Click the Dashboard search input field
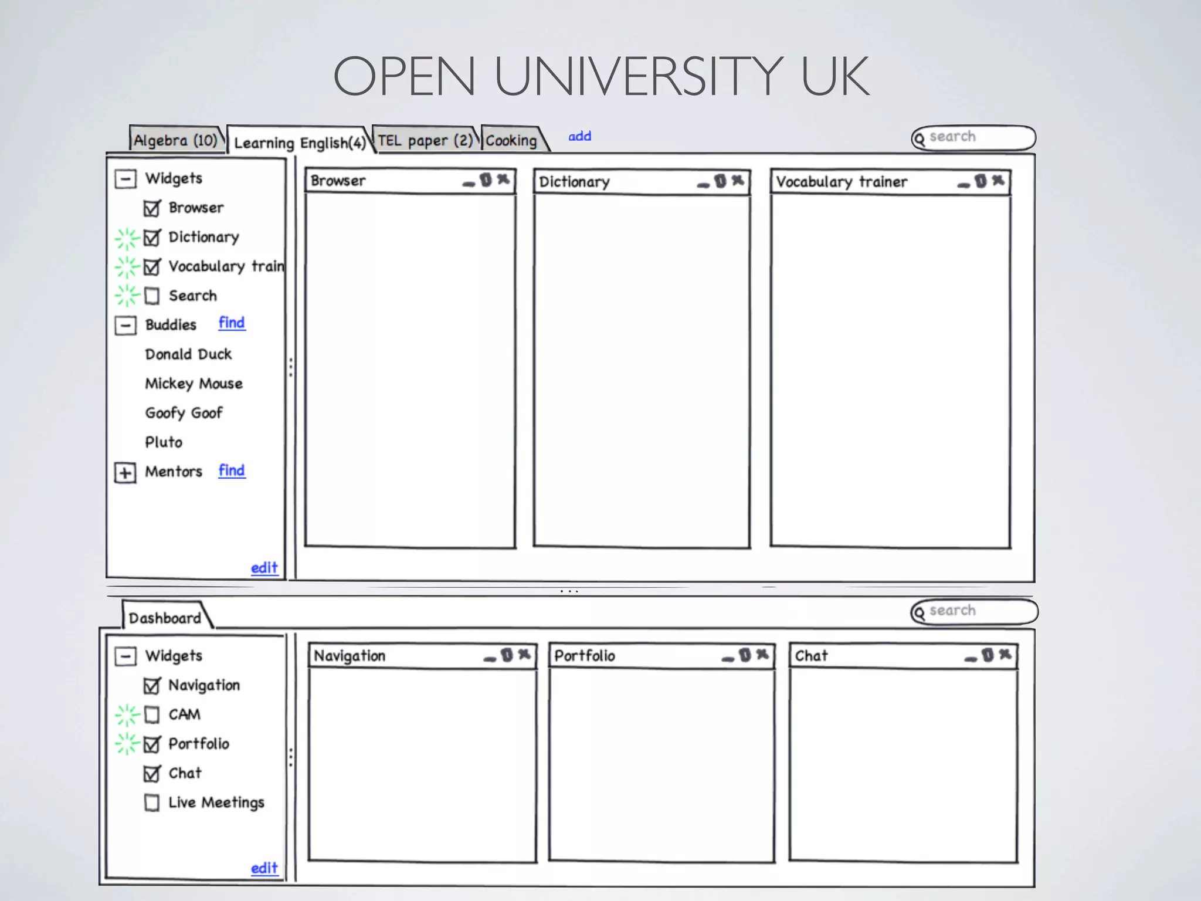 [x=973, y=612]
